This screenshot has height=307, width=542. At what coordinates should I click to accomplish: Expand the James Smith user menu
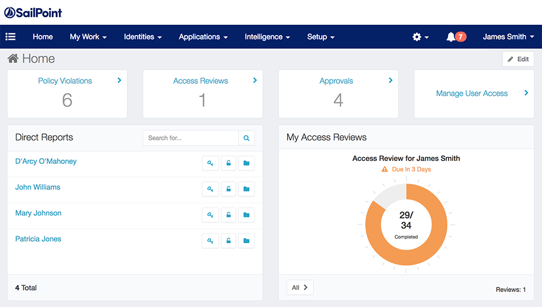[x=508, y=37]
